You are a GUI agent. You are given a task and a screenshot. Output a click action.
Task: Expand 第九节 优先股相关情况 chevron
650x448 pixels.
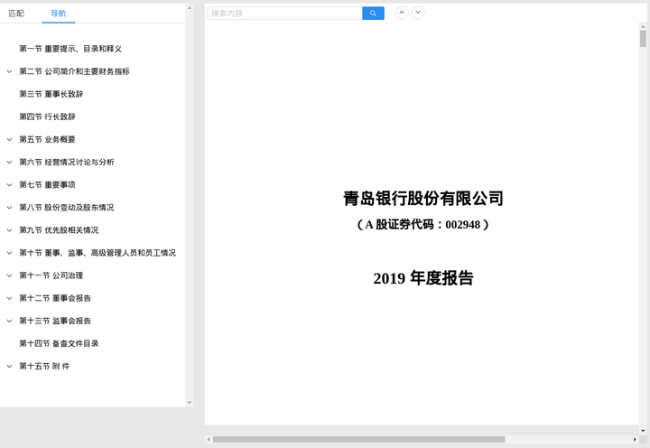point(9,230)
